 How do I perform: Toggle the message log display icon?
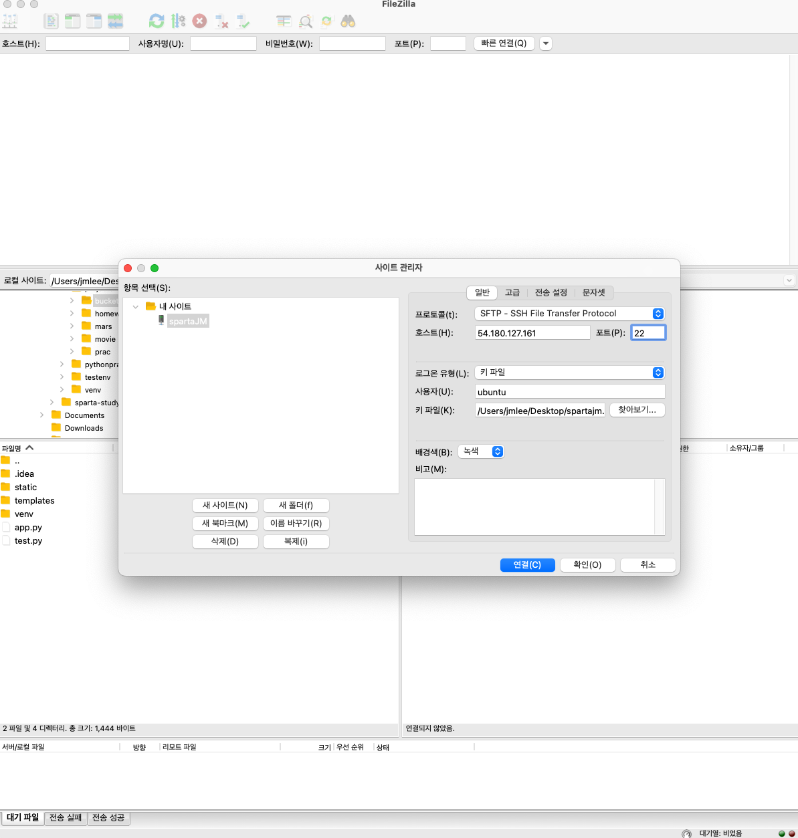coord(52,21)
